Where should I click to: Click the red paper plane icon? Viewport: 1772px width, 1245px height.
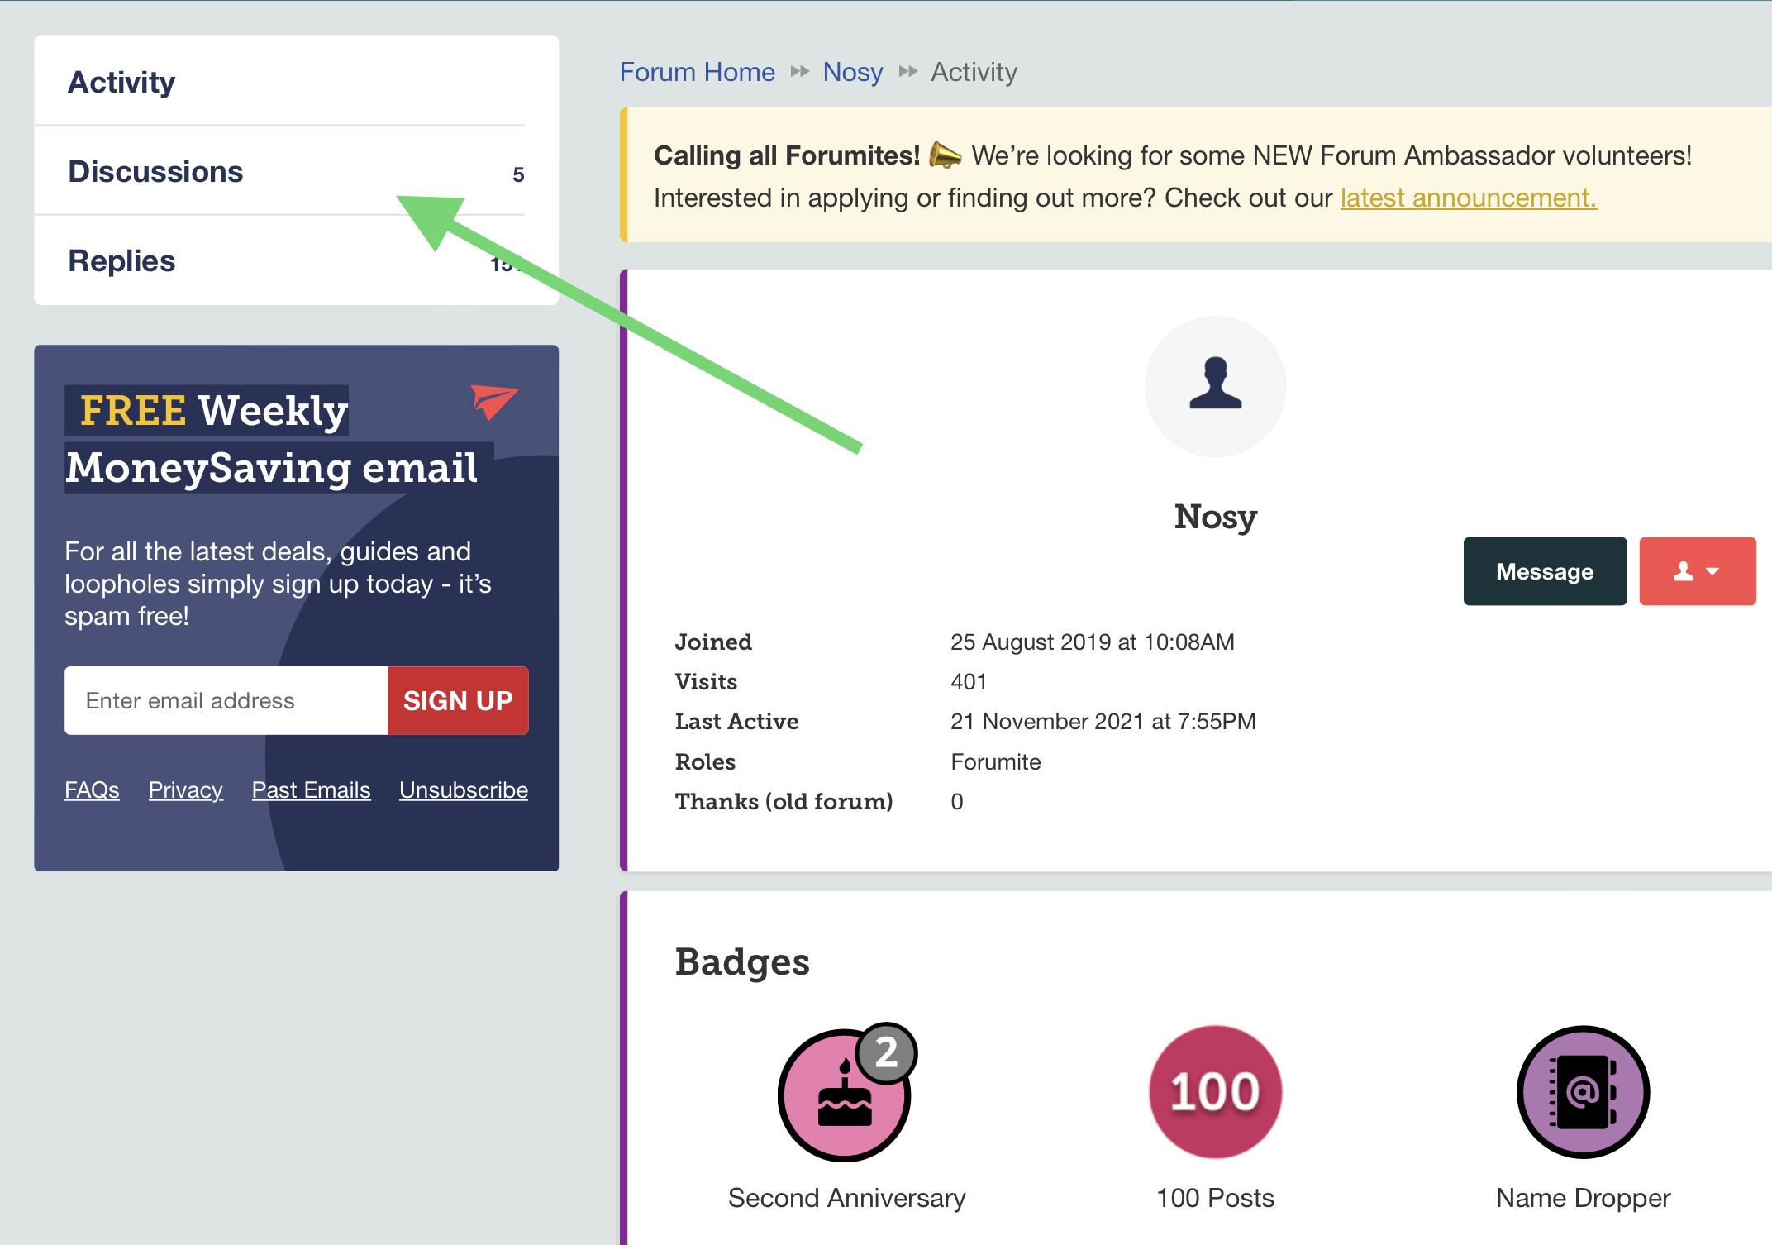coord(493,401)
